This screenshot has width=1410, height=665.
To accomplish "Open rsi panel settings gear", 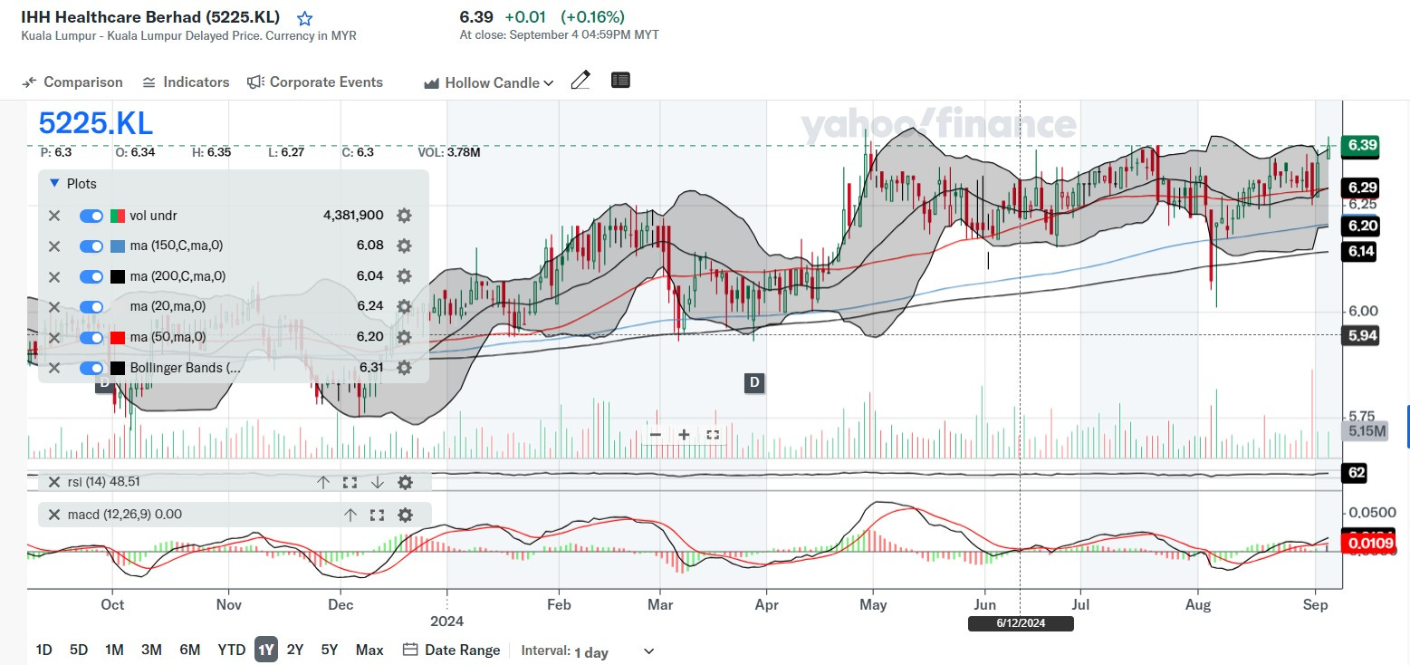I will [x=405, y=482].
